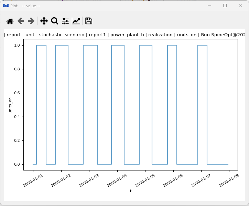Click the 0.0 y-axis tick label
The width and height of the screenshot is (249, 206).
coord(16,164)
